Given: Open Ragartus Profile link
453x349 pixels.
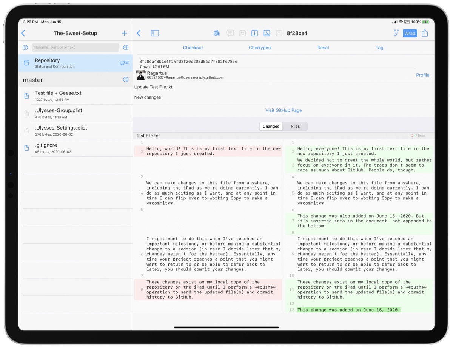Looking at the screenshot, I should coord(422,75).
